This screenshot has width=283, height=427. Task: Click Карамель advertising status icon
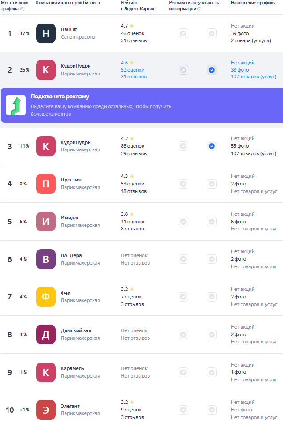(x=183, y=372)
